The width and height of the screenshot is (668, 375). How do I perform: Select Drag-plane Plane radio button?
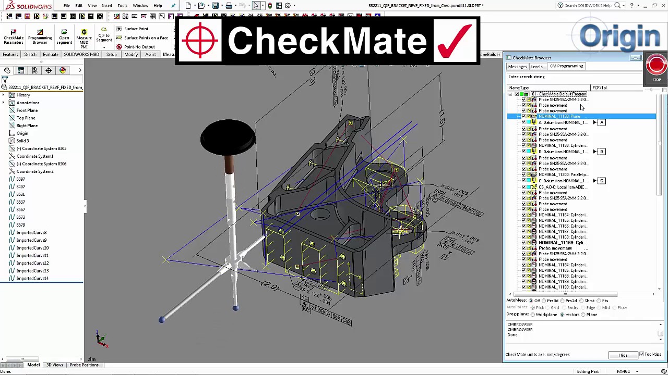point(583,315)
